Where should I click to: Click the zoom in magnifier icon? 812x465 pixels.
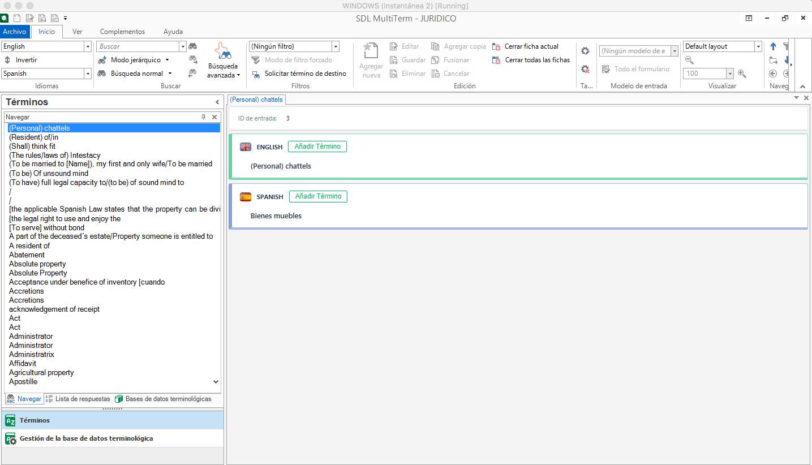pyautogui.click(x=742, y=74)
